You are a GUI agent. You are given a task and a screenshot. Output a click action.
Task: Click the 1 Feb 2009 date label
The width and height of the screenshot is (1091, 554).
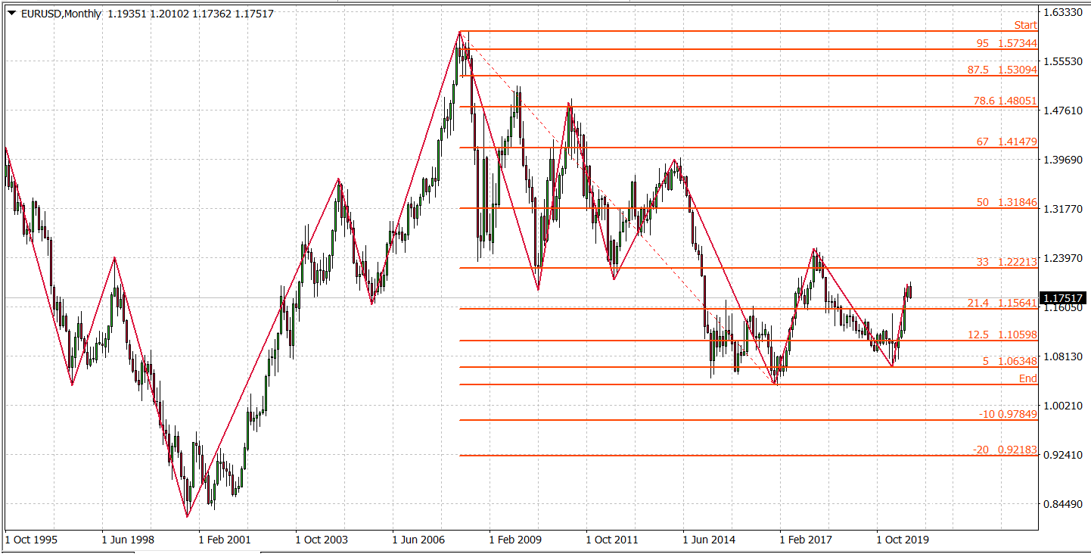point(515,540)
